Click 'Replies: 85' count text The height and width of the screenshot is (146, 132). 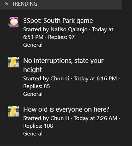pyautogui.click(x=37, y=86)
